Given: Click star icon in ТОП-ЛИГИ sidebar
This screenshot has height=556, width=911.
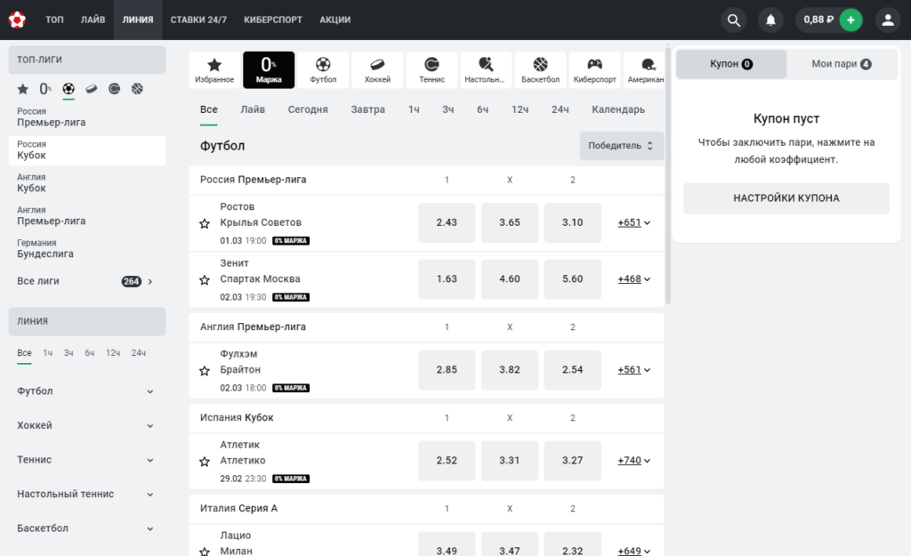Looking at the screenshot, I should pos(22,89).
